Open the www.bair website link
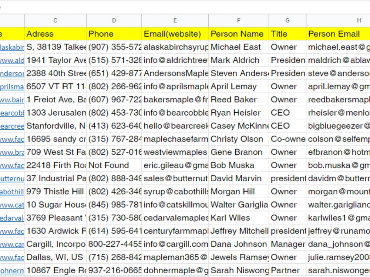The height and width of the screenshot is (277, 370). pos(12,100)
